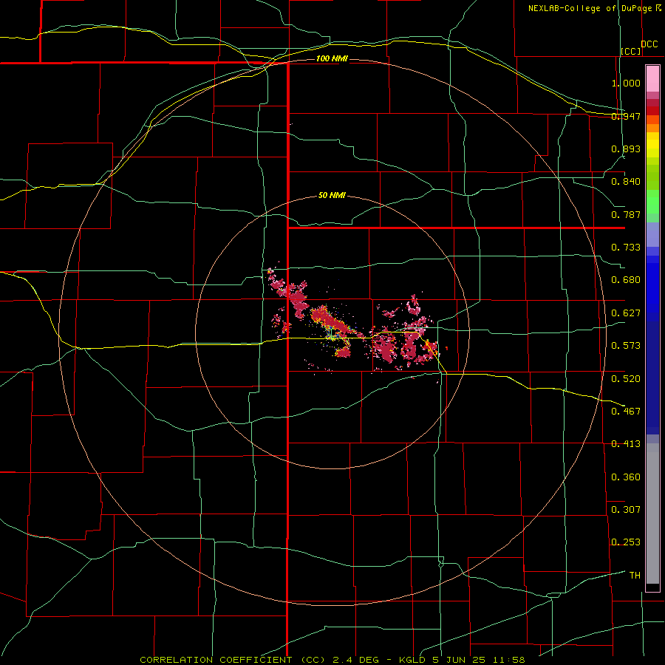
Task: Select the 0.627 legend value
Action: coord(626,313)
